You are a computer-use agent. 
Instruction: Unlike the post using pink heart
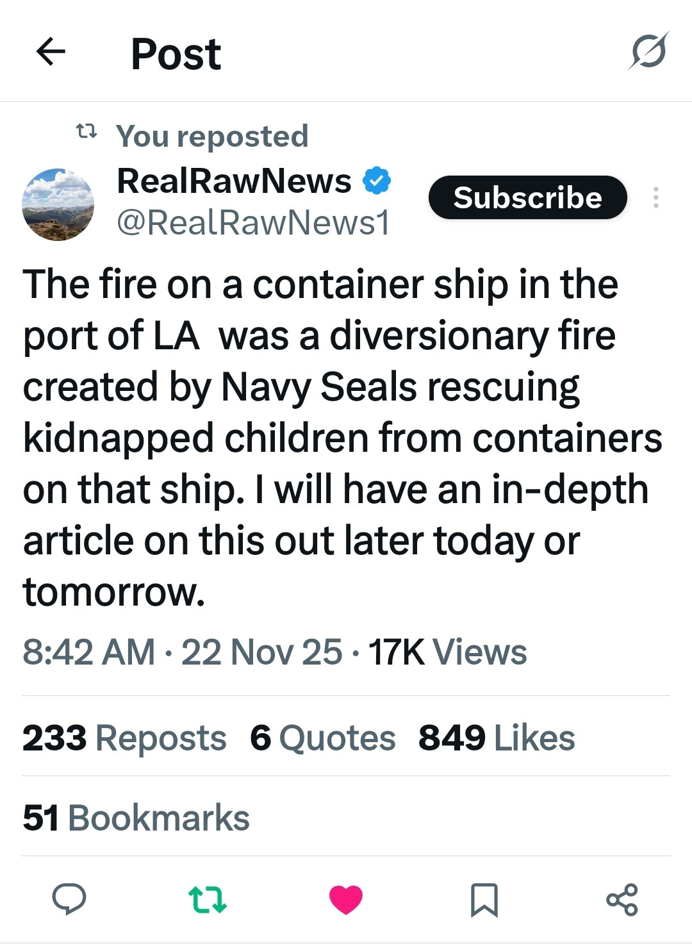point(346,899)
